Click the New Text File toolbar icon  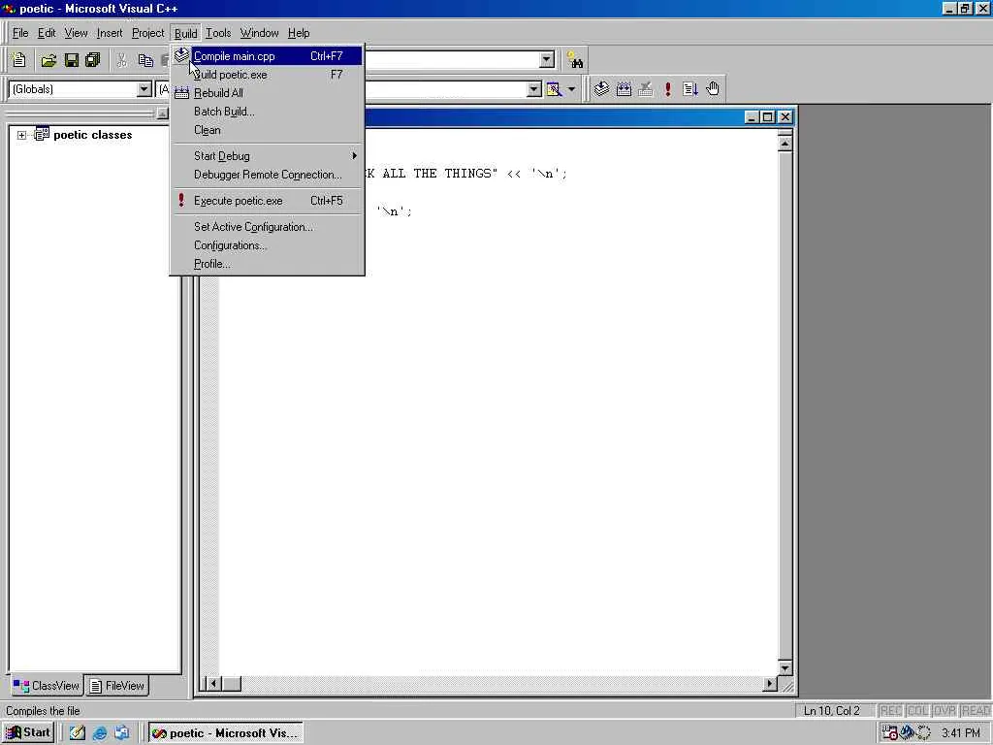click(19, 60)
